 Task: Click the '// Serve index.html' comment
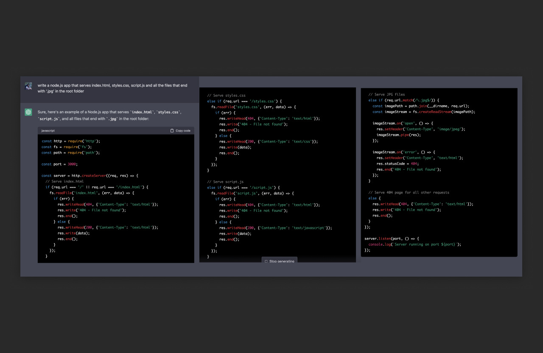[64, 181]
